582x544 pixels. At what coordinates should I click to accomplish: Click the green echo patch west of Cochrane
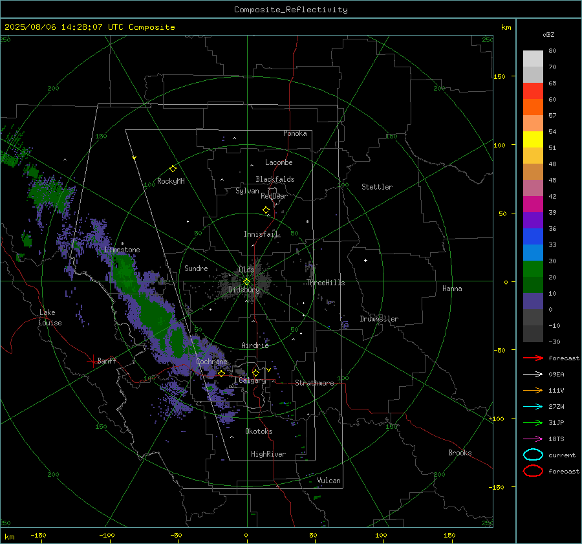coord(177,342)
